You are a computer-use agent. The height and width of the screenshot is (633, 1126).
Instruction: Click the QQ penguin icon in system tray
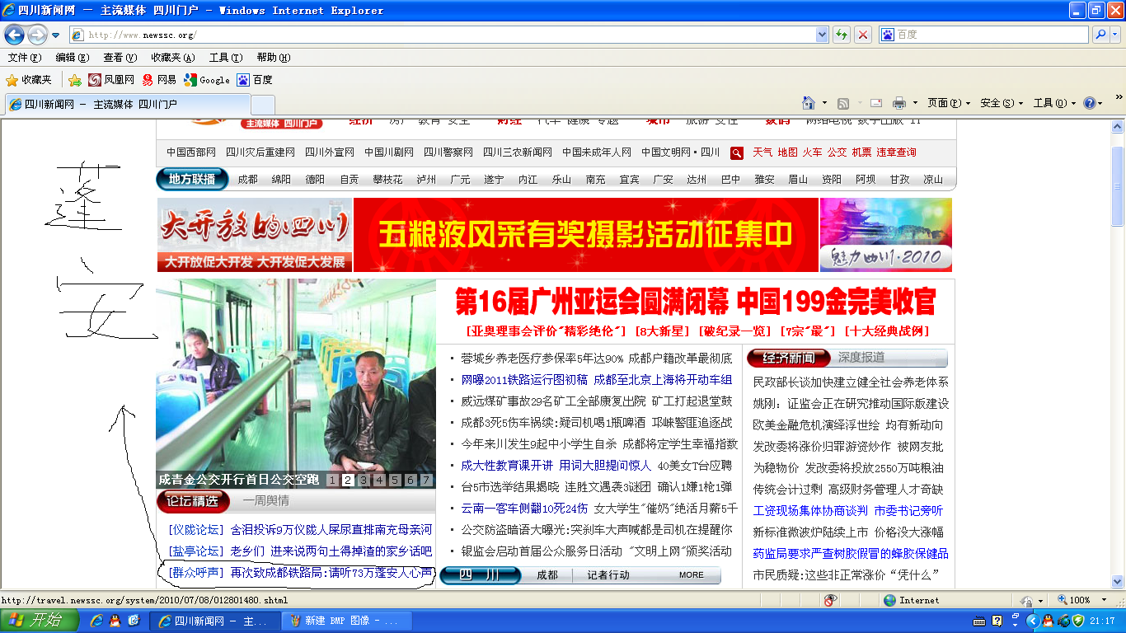tap(1048, 621)
